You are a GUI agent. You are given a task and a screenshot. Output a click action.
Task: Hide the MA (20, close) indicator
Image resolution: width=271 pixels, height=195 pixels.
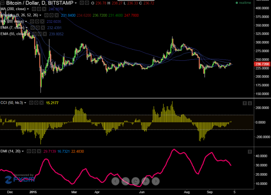[x=32, y=22]
